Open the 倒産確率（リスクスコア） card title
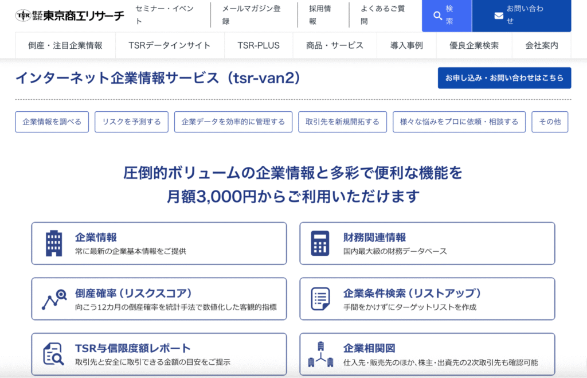 pos(134,293)
